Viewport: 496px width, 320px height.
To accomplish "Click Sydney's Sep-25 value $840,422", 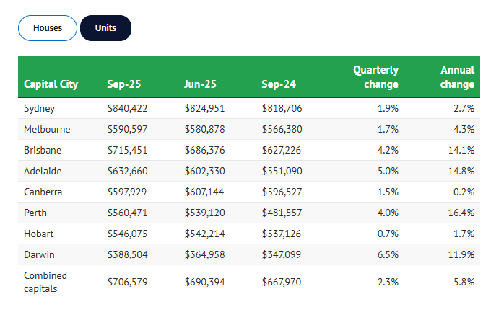I will click(x=127, y=108).
